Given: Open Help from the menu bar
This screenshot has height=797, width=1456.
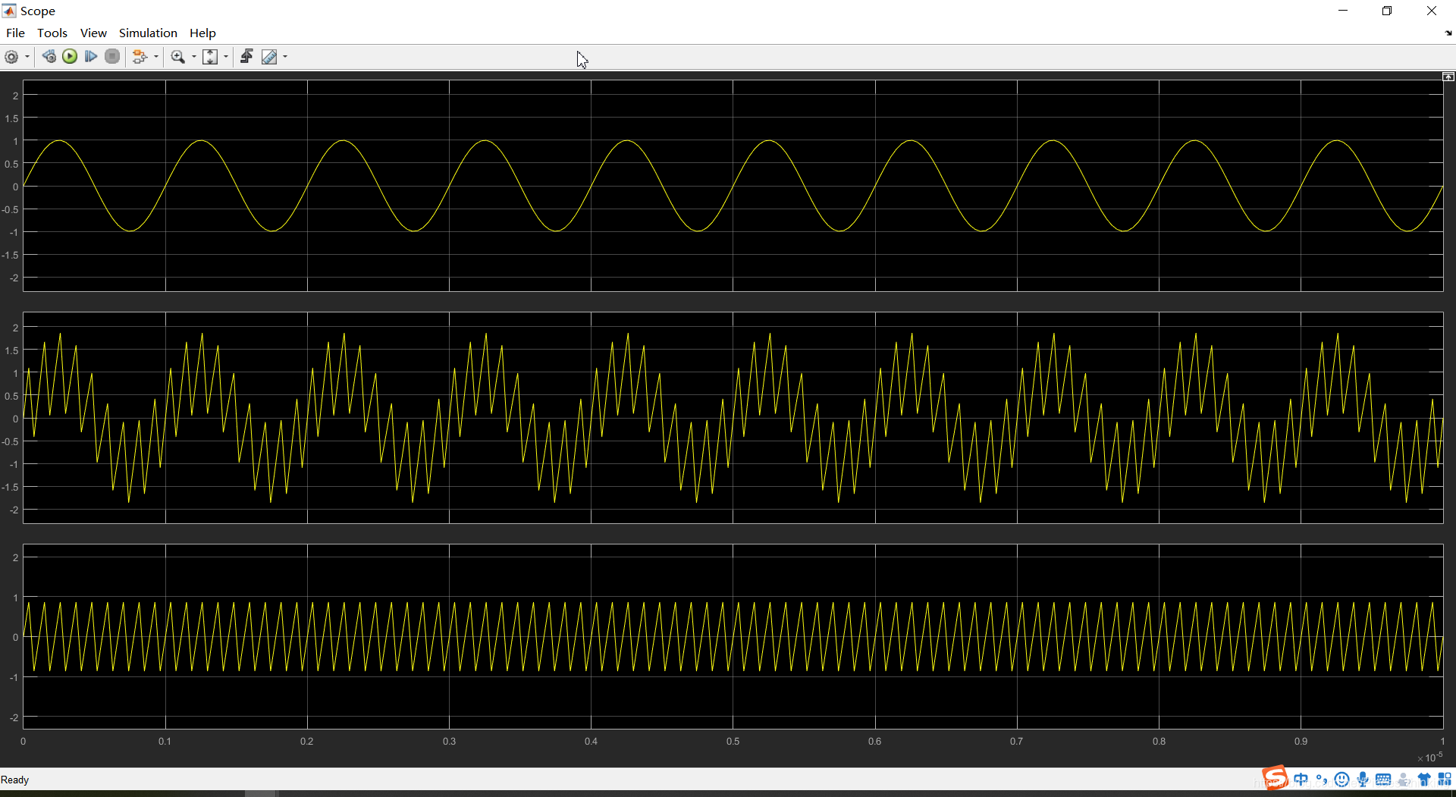Looking at the screenshot, I should [x=202, y=33].
